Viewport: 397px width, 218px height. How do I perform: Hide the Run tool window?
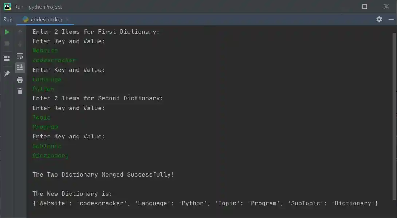[392, 19]
